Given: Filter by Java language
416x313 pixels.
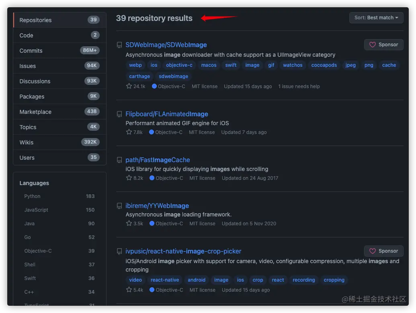Looking at the screenshot, I should point(59,224).
